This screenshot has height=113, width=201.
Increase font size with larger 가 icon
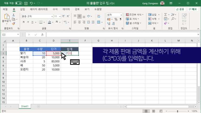tap(64, 16)
